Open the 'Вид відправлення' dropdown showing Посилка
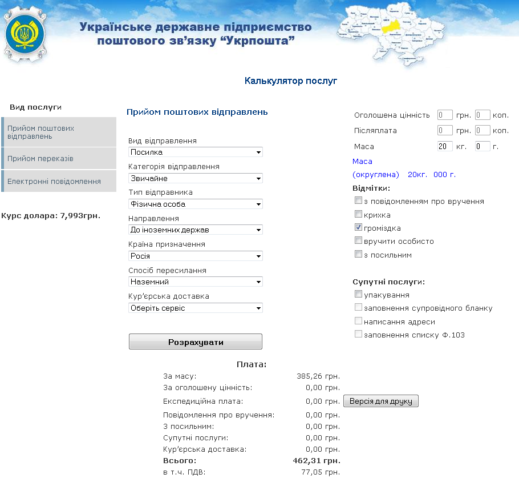This screenshot has height=478, width=519. click(x=195, y=152)
